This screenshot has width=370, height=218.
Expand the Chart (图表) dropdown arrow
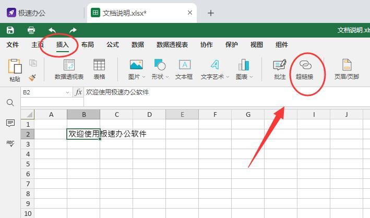pyautogui.click(x=252, y=77)
